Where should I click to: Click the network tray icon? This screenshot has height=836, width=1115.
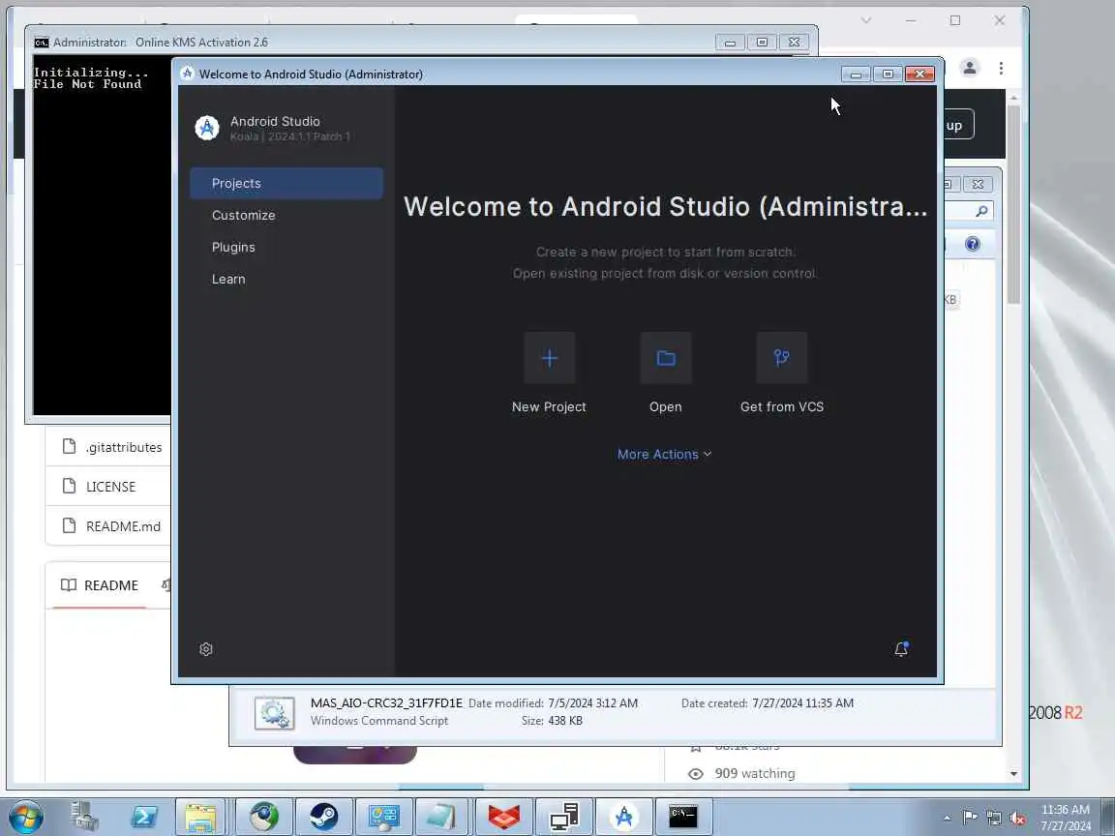pos(994,819)
